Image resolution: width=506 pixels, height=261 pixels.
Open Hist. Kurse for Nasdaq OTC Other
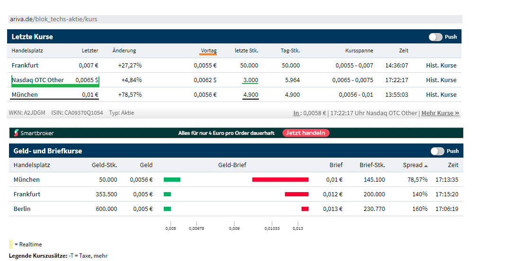coord(441,80)
